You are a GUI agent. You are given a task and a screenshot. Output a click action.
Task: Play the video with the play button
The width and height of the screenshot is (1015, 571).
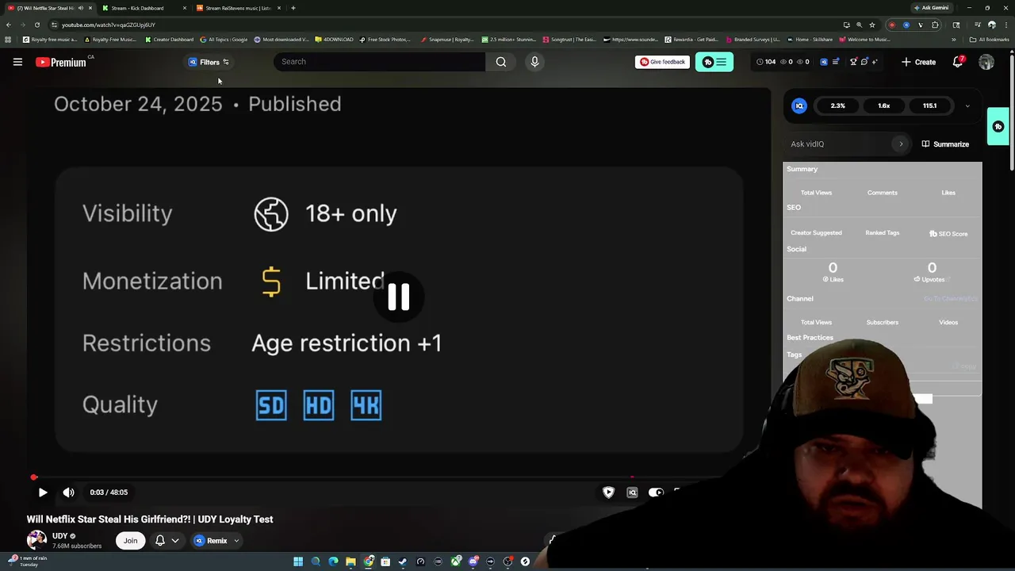tap(43, 492)
